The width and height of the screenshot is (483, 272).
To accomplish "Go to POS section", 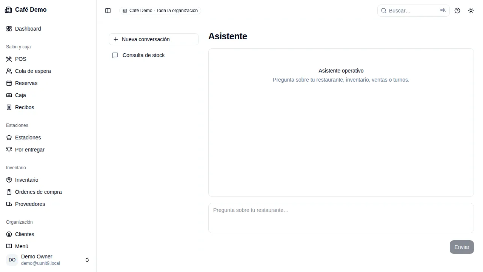I will [48, 59].
